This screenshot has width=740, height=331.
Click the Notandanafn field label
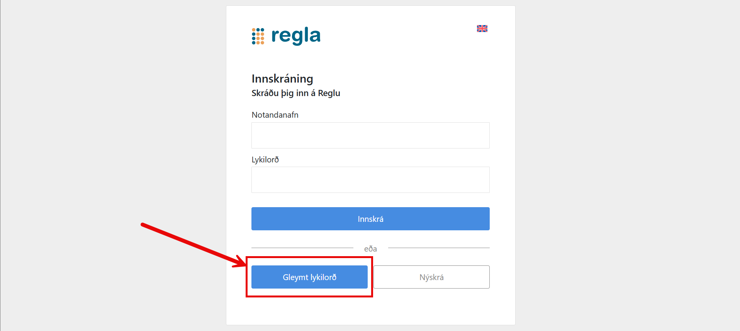click(x=275, y=115)
